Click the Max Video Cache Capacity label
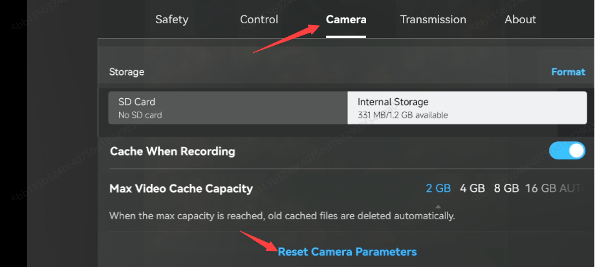This screenshot has height=267, width=595. click(181, 188)
